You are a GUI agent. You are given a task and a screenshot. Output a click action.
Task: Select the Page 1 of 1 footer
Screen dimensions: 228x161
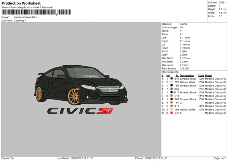click(x=220, y=158)
